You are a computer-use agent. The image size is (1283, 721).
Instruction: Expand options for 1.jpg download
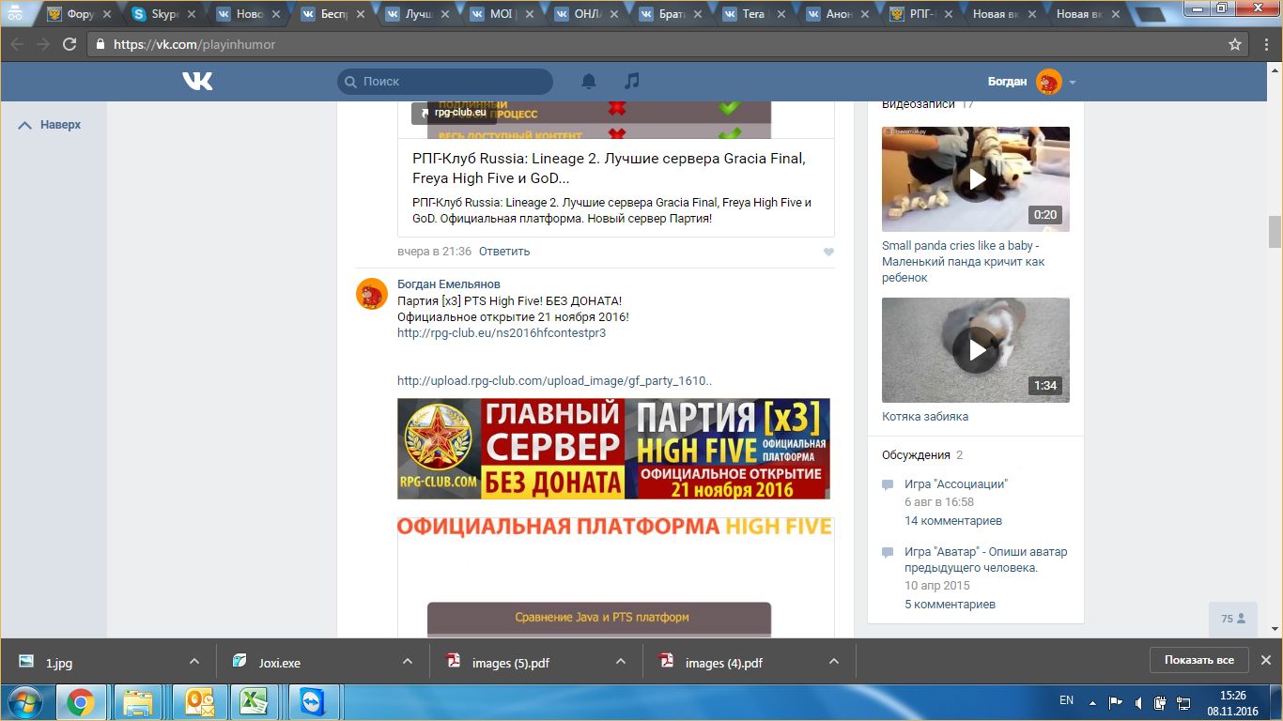[194, 662]
